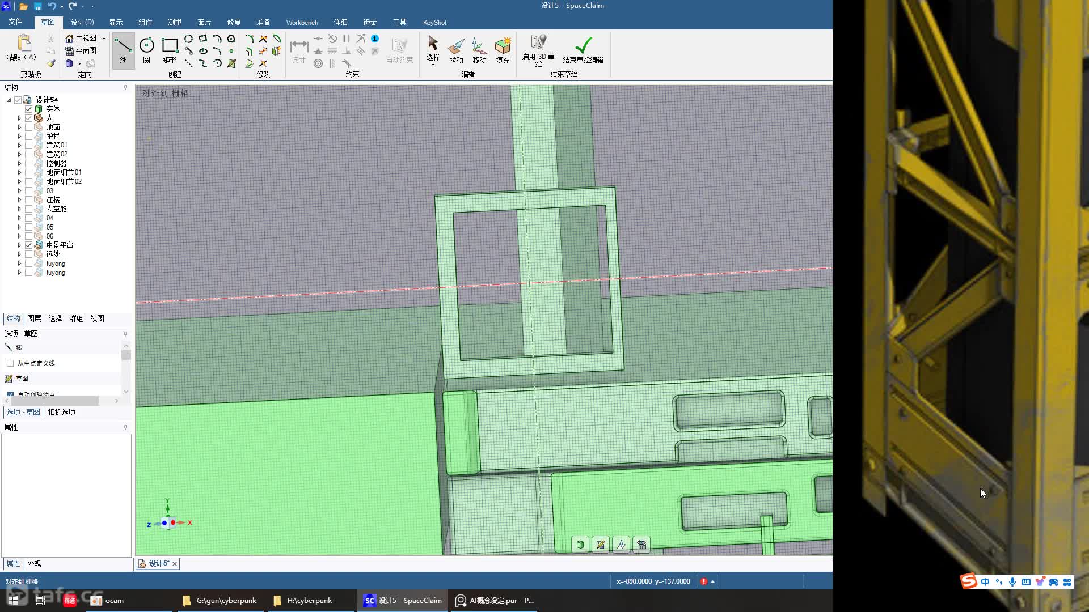Switch to the 测量 ribbon tab
This screenshot has height=612, width=1089.
pos(175,22)
